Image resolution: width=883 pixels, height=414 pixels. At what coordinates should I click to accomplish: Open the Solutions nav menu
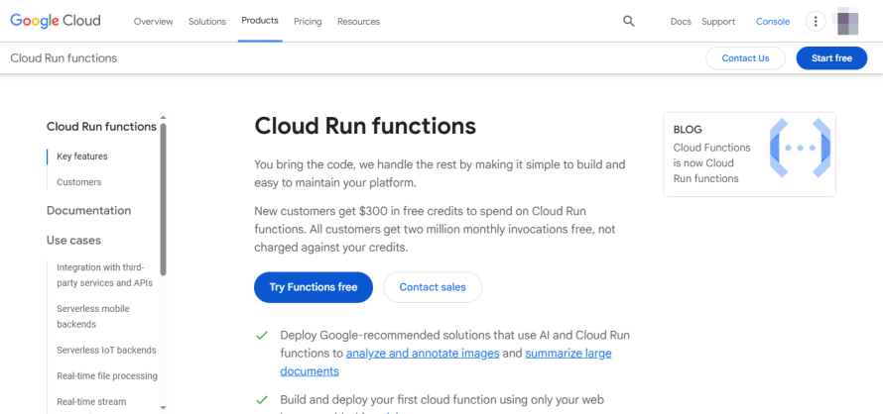coord(207,22)
